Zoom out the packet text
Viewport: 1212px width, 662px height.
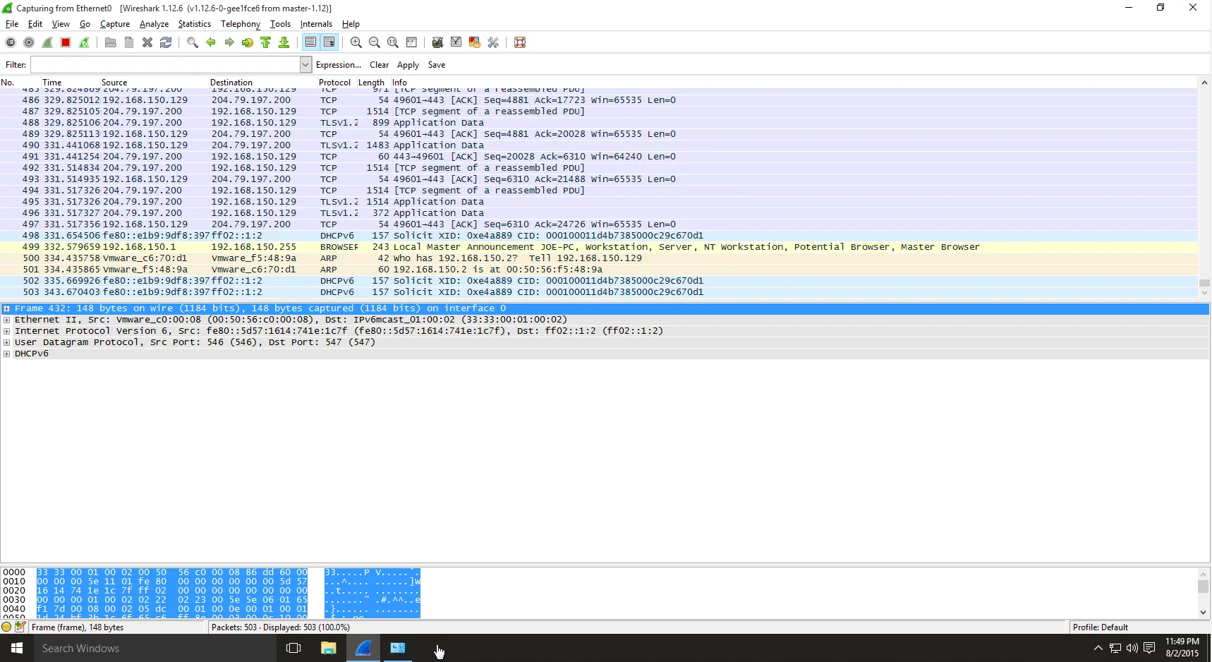pyautogui.click(x=375, y=42)
